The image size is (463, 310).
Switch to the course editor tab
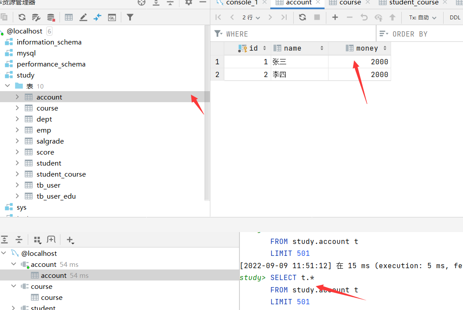(x=350, y=3)
